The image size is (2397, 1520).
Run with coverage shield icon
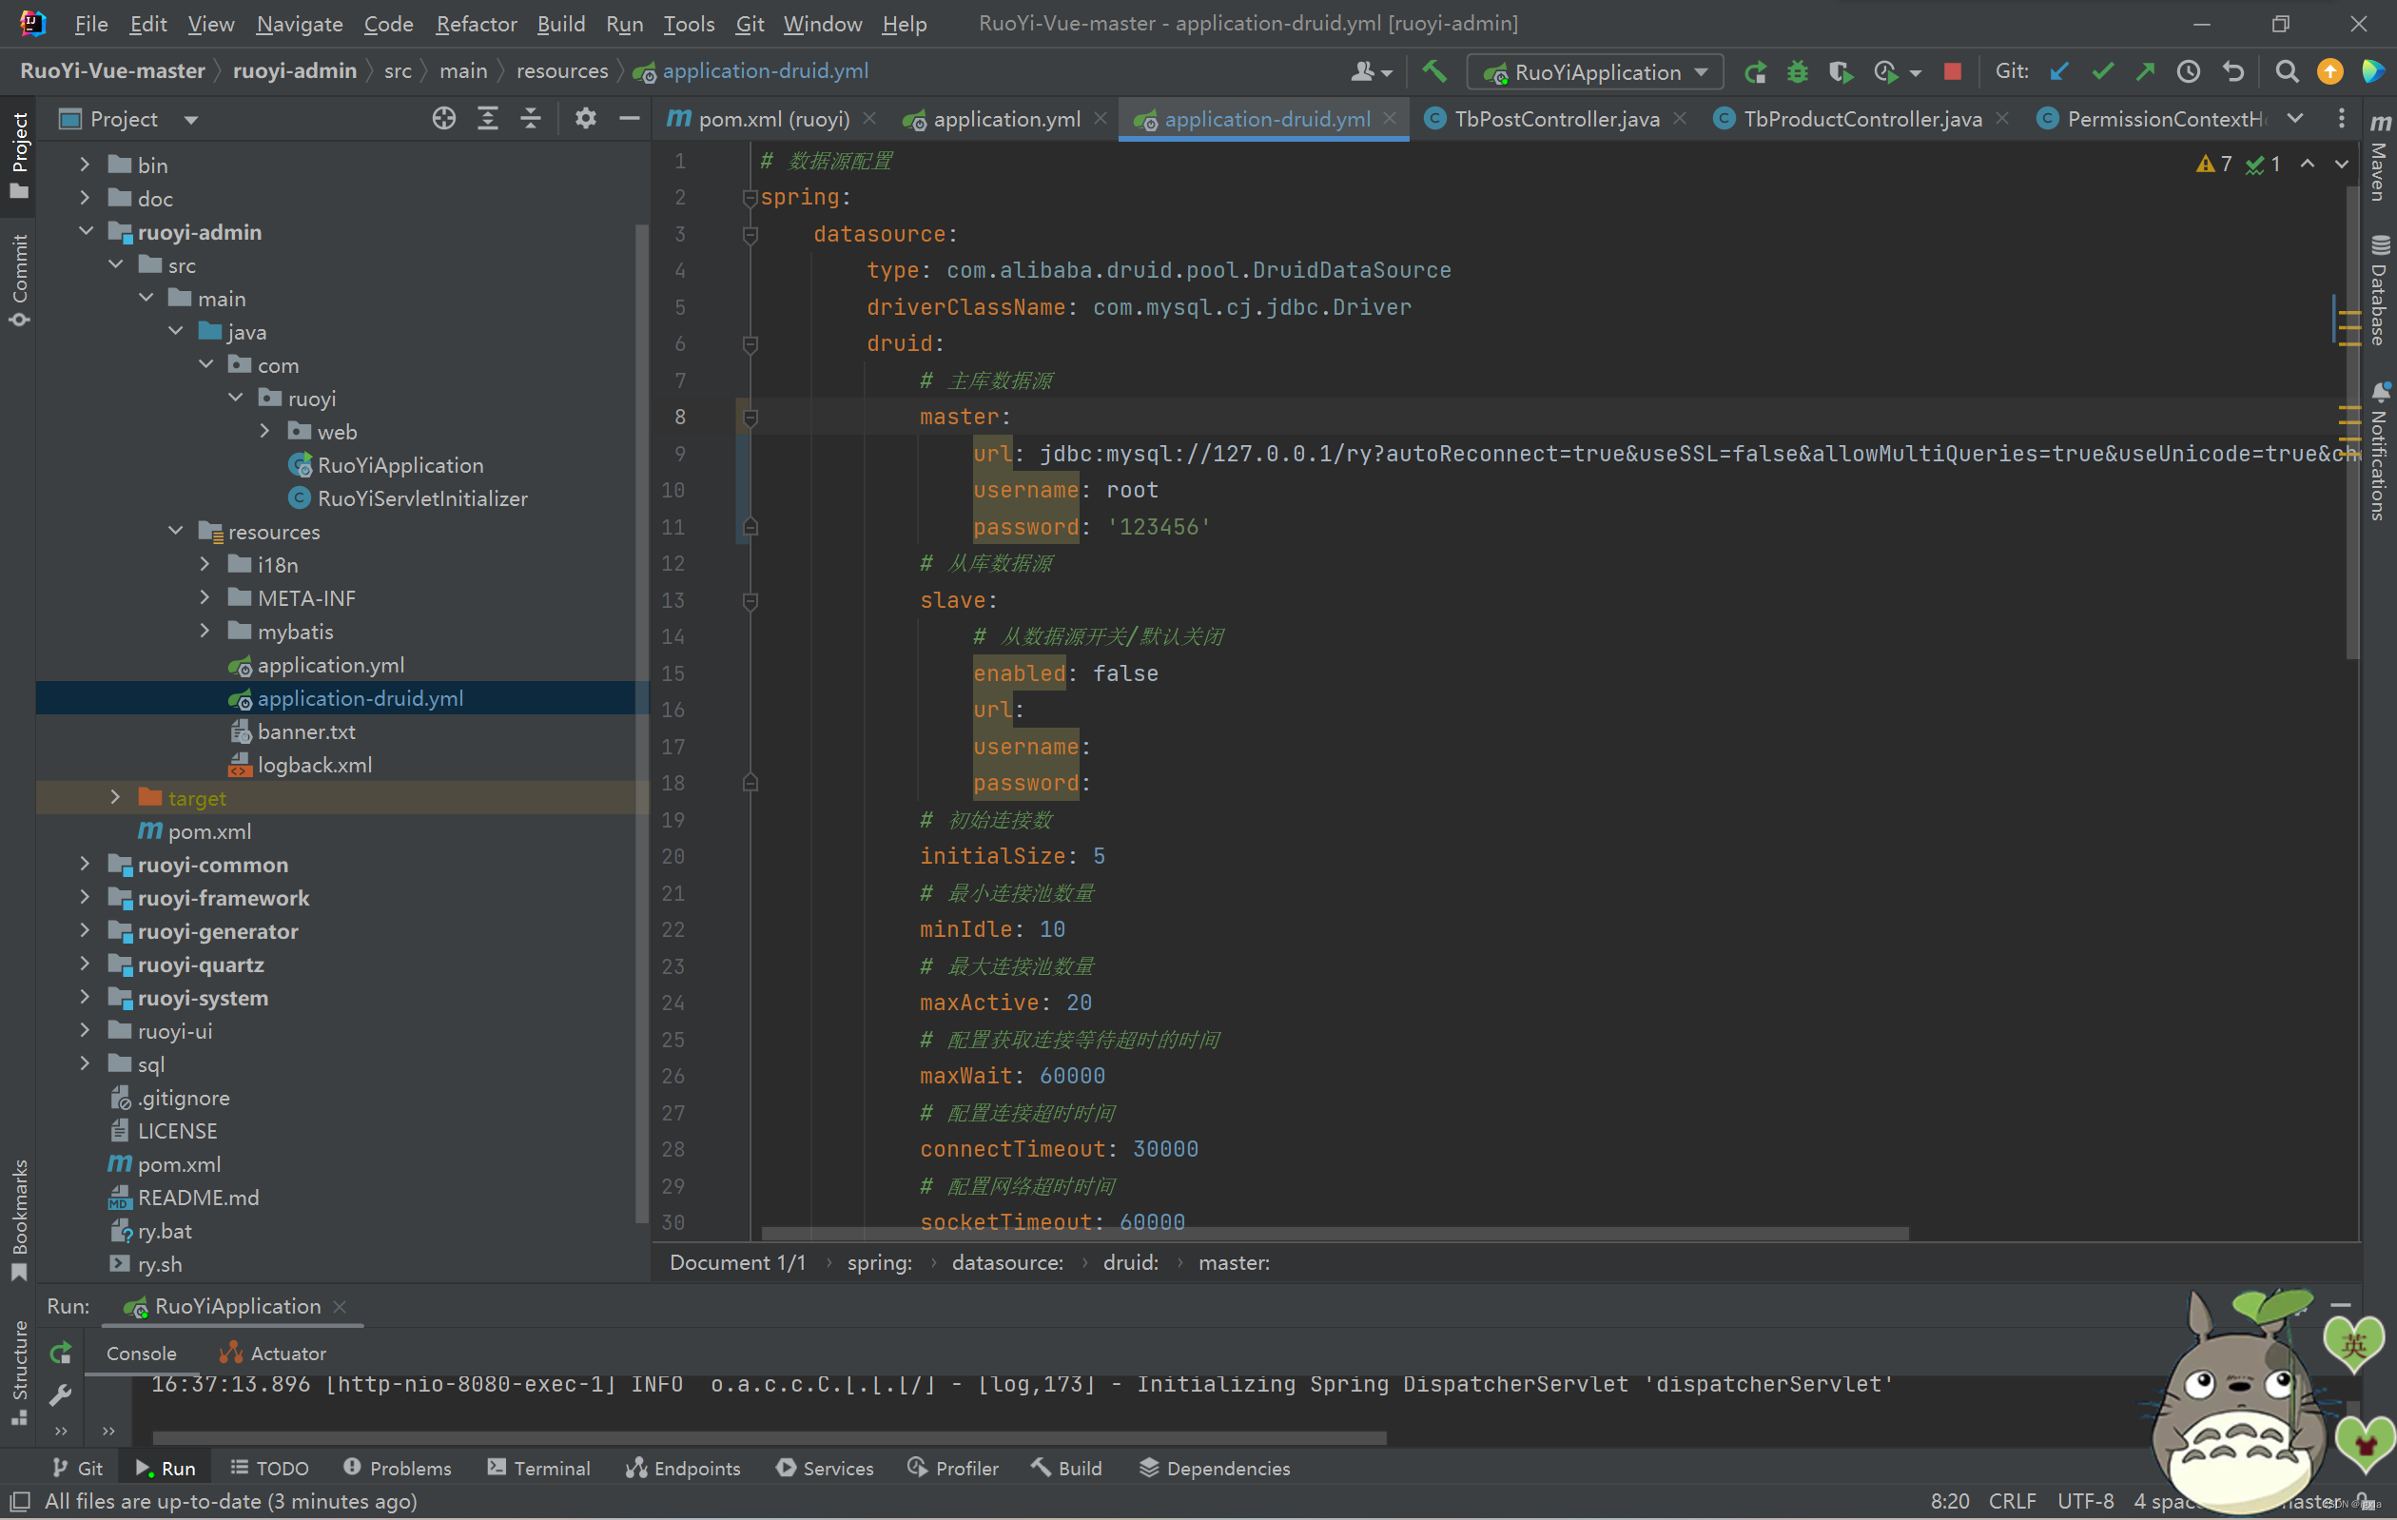point(1840,71)
